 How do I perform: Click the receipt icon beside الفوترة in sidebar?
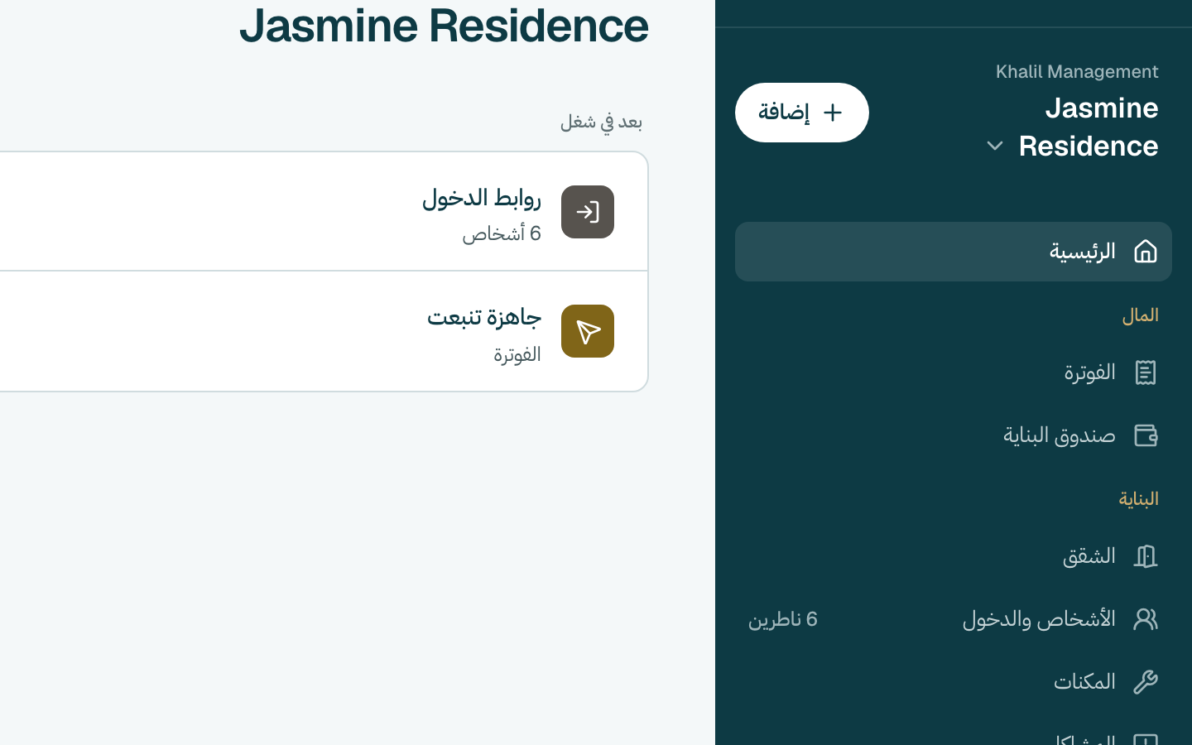[x=1145, y=372]
